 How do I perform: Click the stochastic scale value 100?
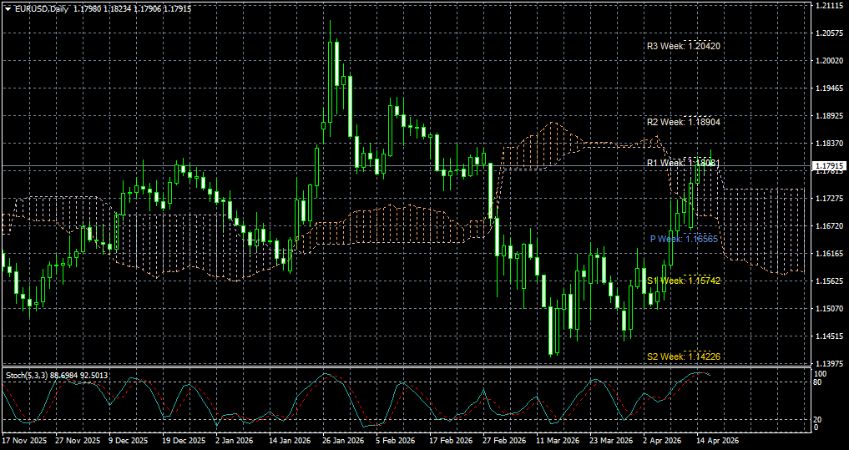pos(822,374)
